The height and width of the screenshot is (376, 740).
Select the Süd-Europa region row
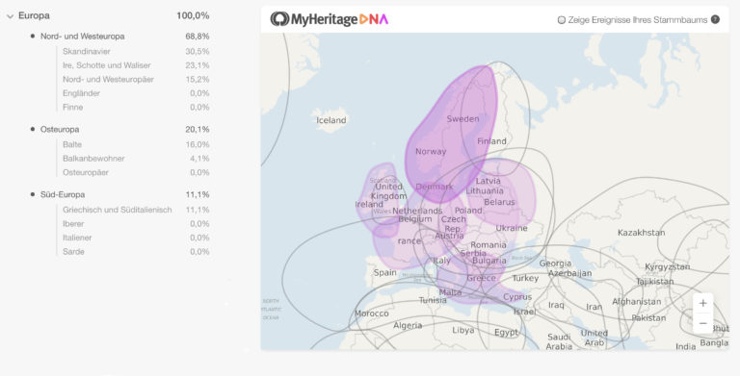(x=119, y=194)
